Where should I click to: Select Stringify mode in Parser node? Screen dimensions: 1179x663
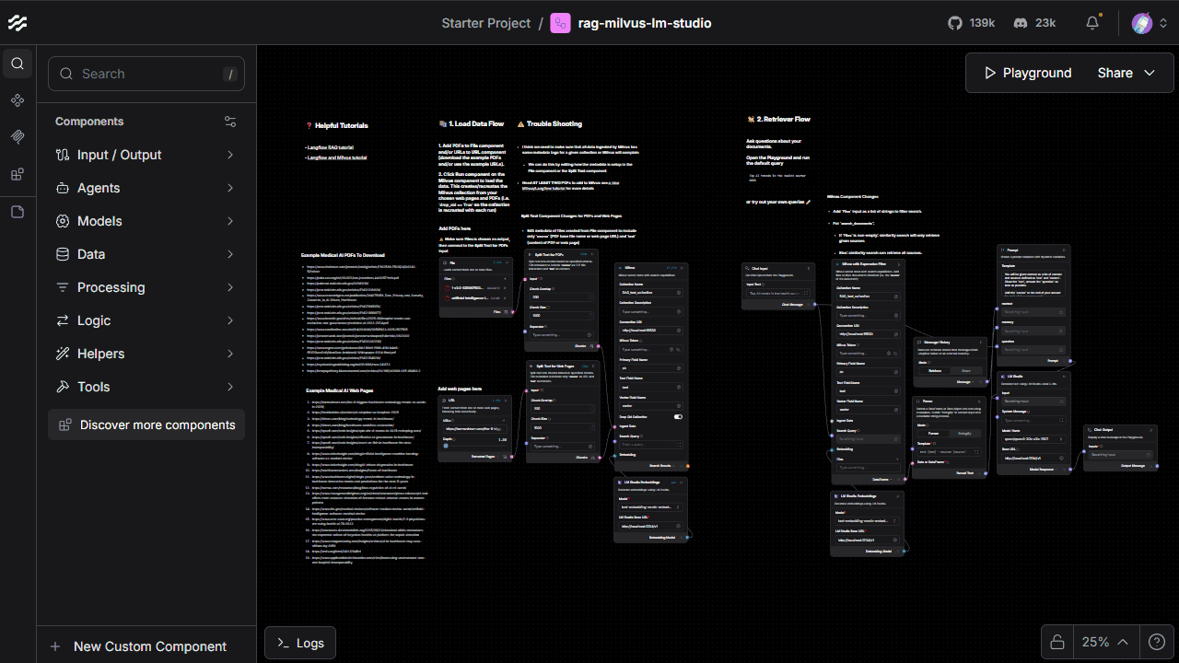pyautogui.click(x=964, y=433)
